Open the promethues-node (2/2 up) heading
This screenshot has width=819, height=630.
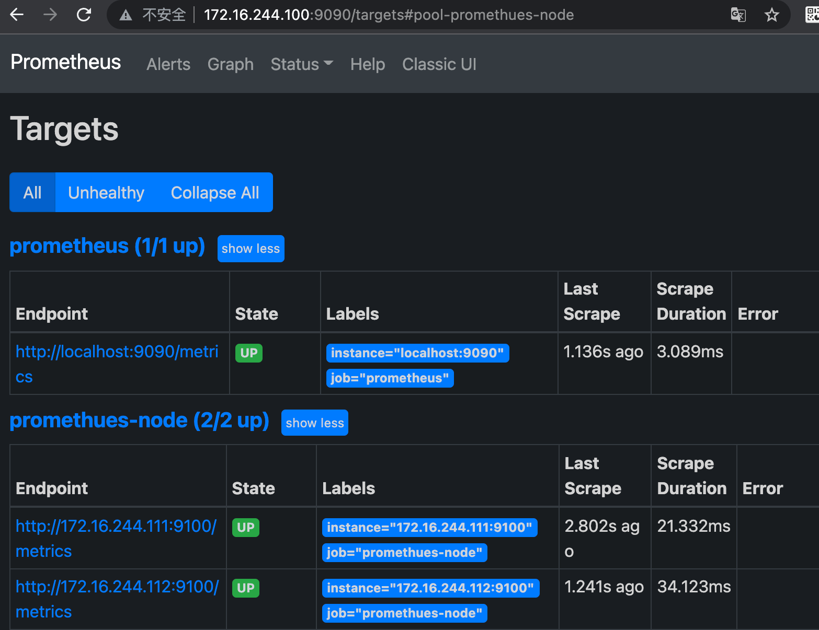140,421
